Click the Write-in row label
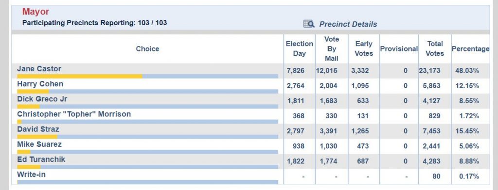498x190 pixels. click(x=31, y=174)
